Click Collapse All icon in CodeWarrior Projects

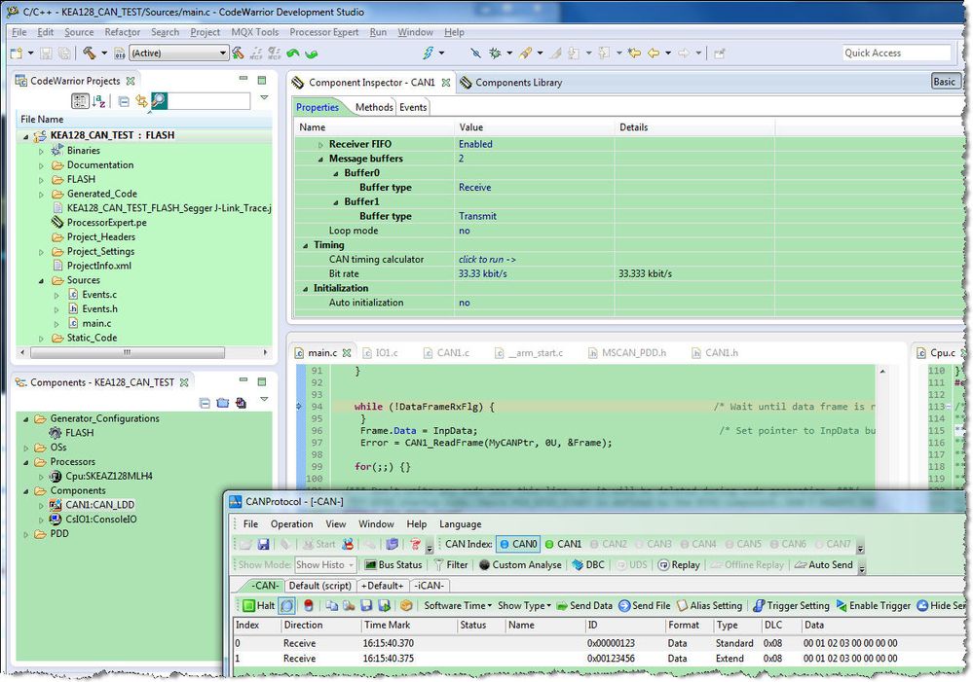click(124, 101)
